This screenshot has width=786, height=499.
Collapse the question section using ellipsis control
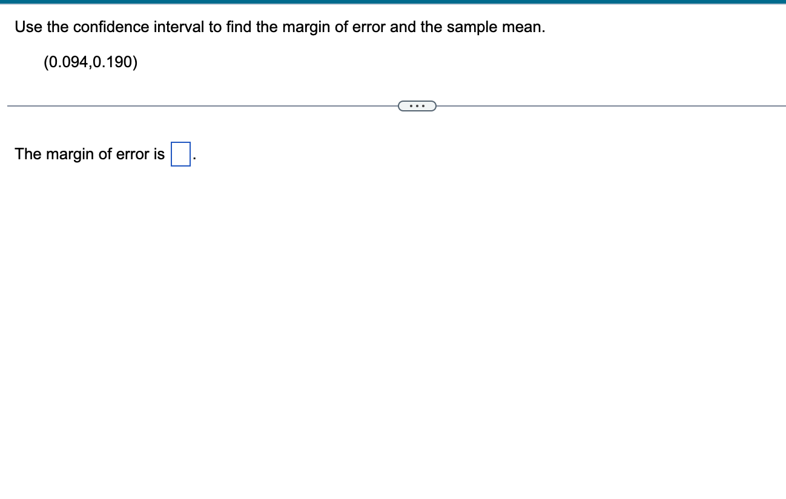click(x=417, y=105)
